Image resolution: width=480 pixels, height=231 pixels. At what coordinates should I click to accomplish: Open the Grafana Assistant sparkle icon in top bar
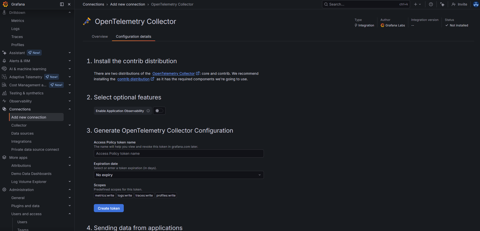pos(442,4)
